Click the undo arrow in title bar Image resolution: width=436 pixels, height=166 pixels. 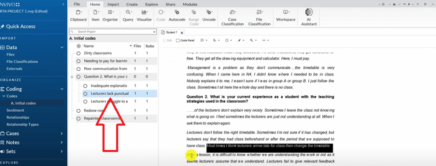click(x=404, y=4)
